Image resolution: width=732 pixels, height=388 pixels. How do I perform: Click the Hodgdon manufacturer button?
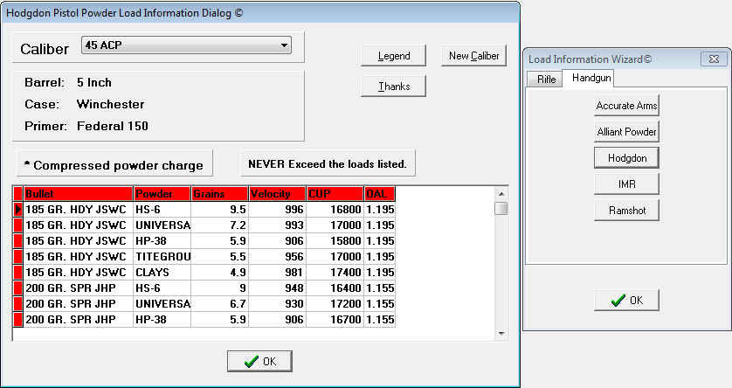pyautogui.click(x=626, y=158)
